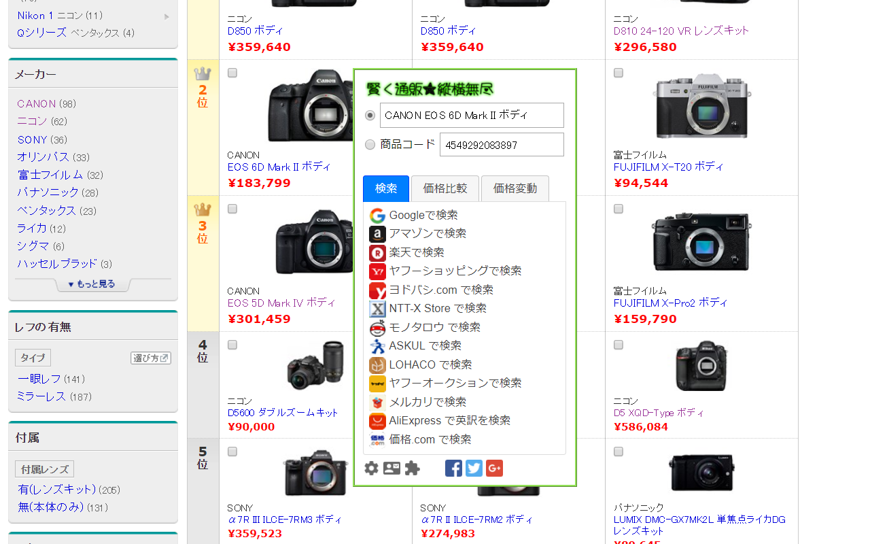Image resolution: width=870 pixels, height=544 pixels.
Task: Click the product name input field
Action: [x=472, y=115]
